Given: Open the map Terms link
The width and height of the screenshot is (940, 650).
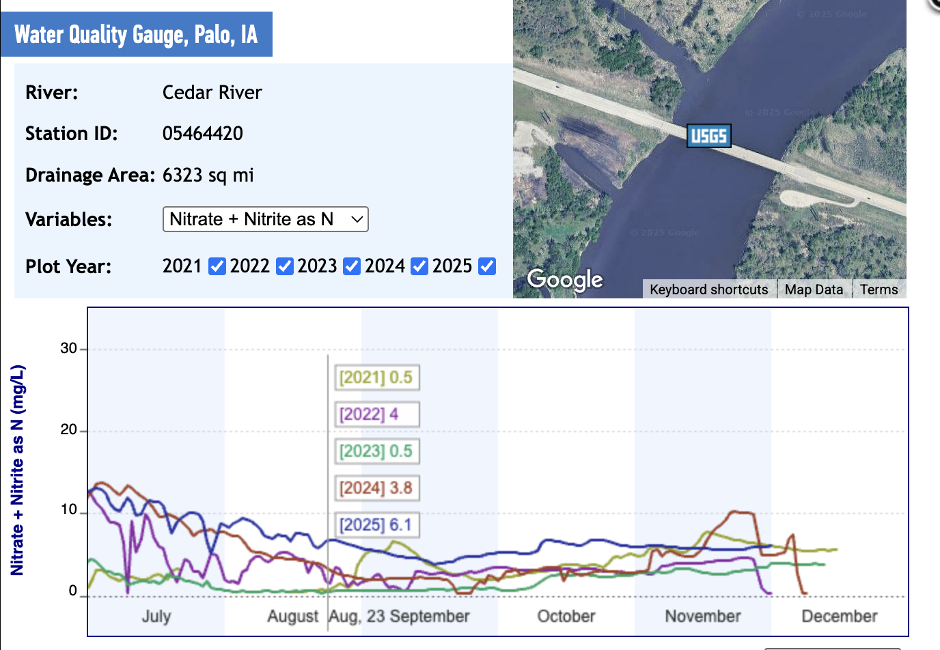Looking at the screenshot, I should click(879, 289).
